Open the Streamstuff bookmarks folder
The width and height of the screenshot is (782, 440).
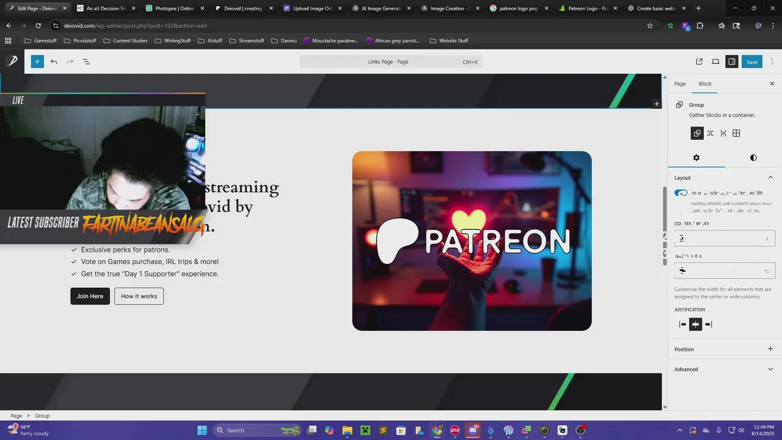pos(246,40)
